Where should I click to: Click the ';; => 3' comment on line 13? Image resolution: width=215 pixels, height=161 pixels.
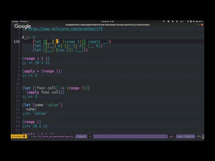click(x=30, y=97)
